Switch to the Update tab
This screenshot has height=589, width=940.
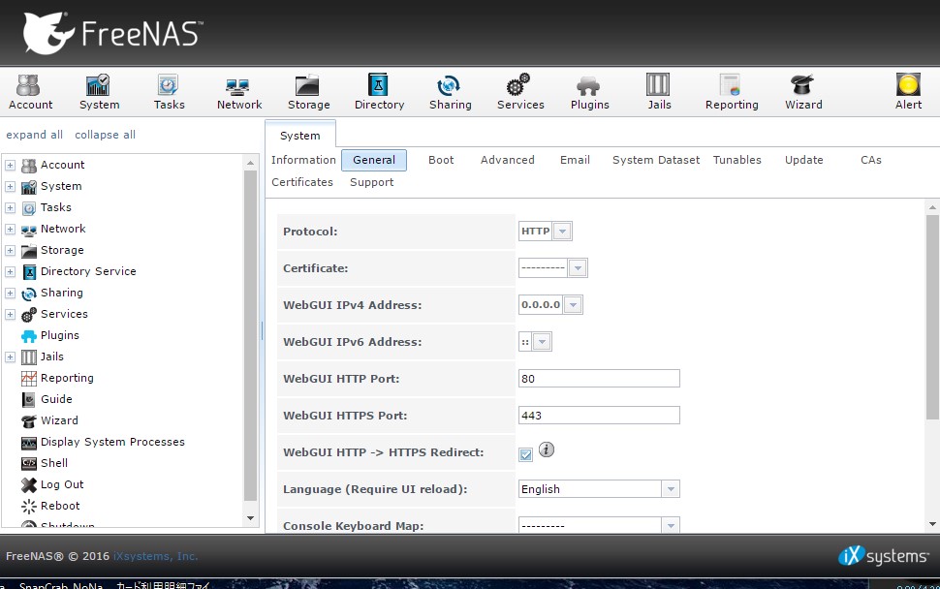pos(804,160)
